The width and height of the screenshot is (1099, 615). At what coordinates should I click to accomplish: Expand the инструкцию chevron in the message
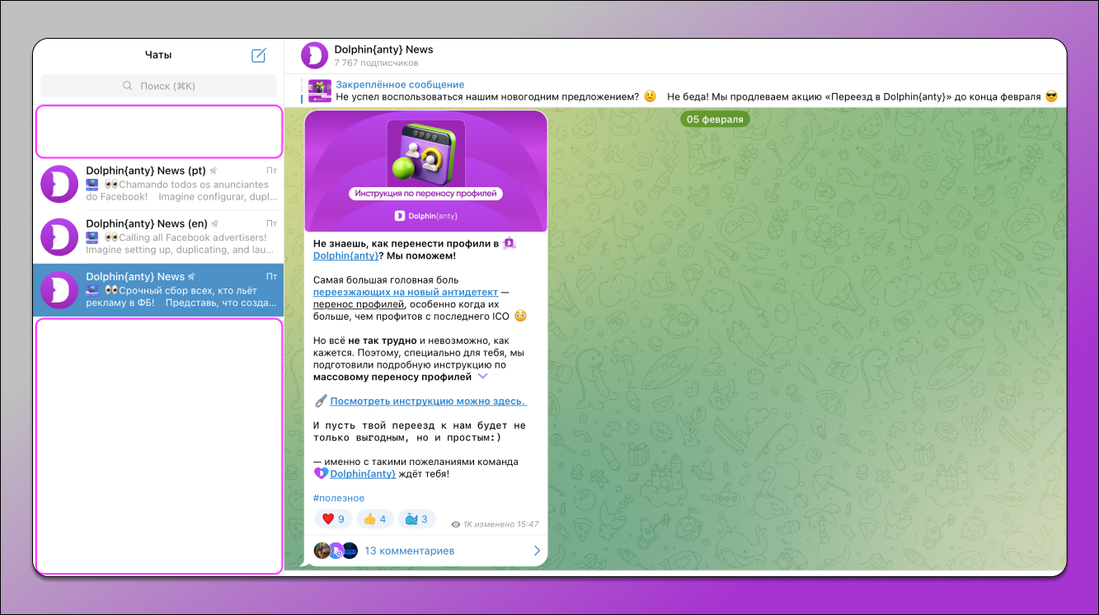[x=482, y=376]
